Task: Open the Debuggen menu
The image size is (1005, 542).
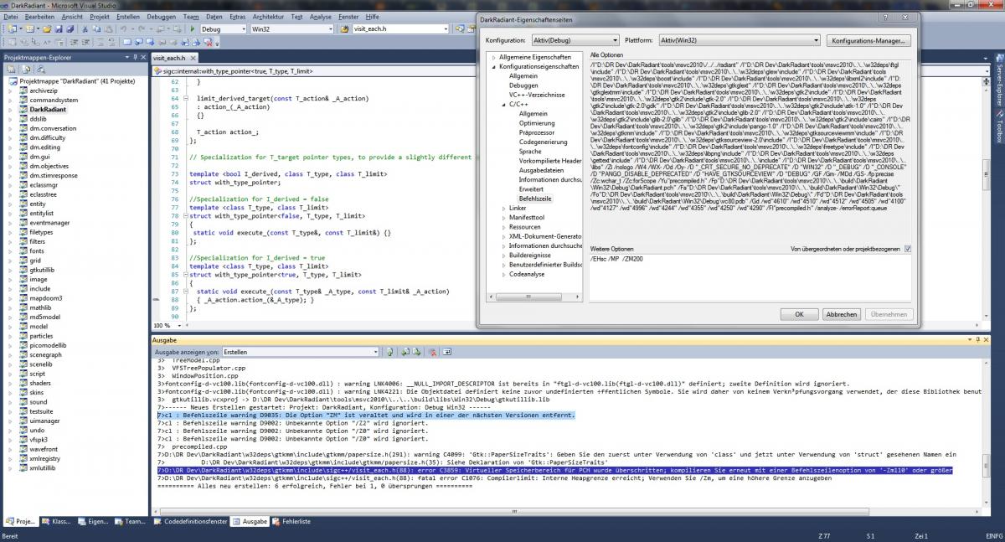Action: (161, 16)
